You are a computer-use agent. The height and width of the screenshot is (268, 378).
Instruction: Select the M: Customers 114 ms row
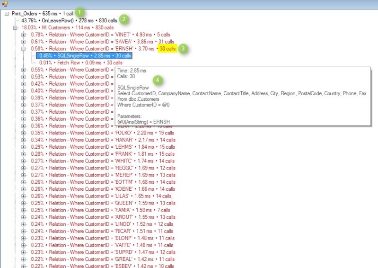[68, 28]
